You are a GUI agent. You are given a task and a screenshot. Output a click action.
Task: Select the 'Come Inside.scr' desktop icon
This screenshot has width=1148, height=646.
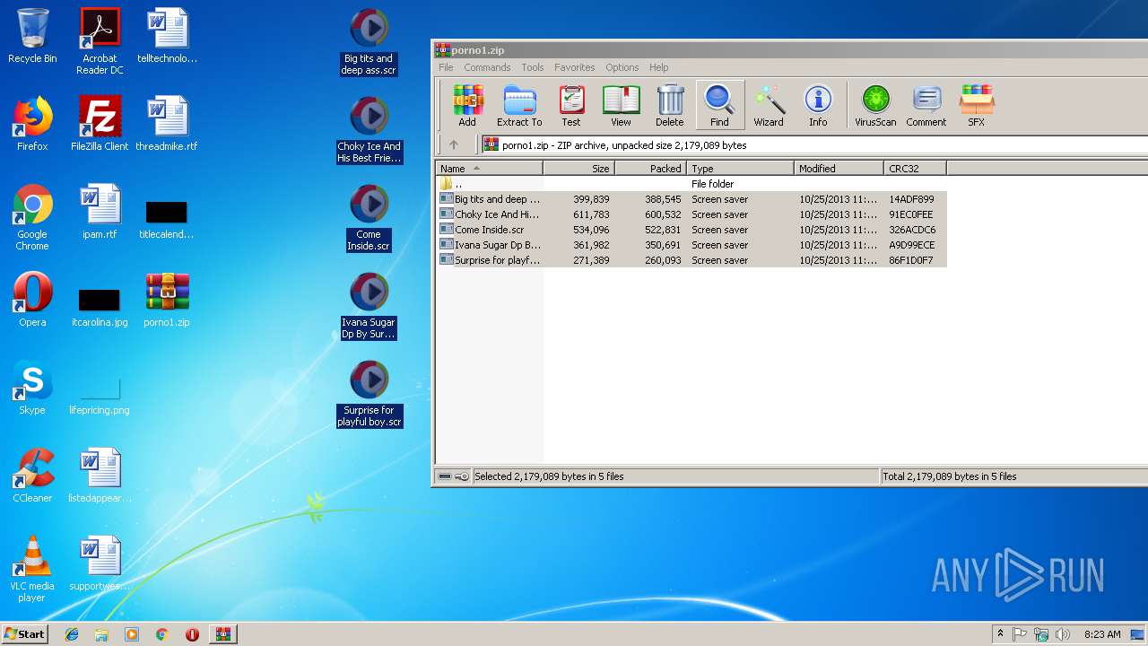click(369, 218)
